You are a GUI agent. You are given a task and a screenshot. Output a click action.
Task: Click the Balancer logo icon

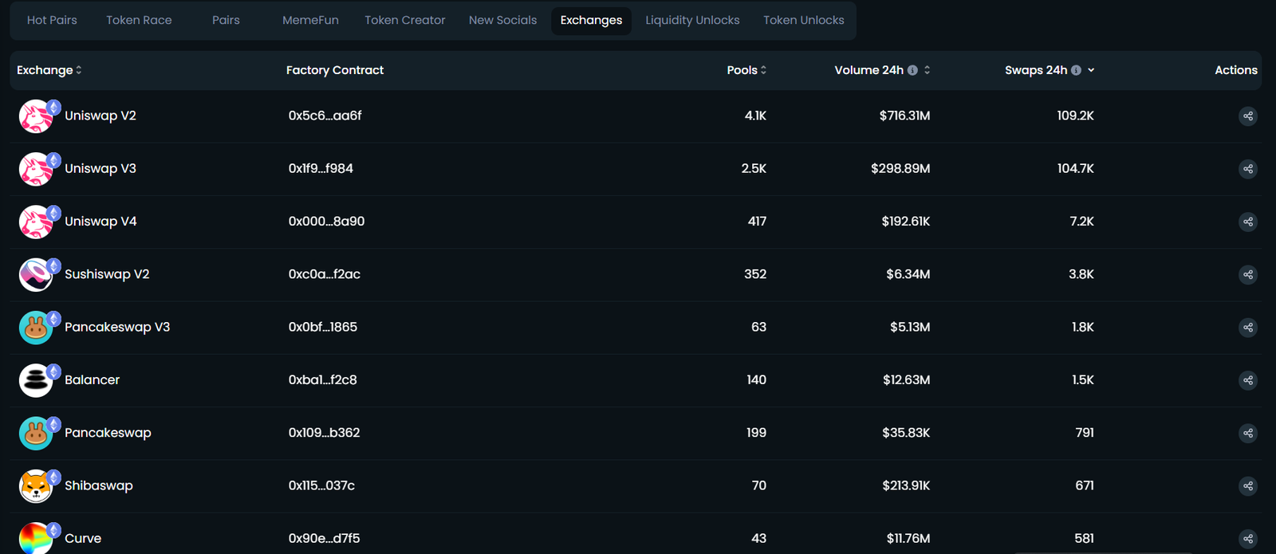36,380
